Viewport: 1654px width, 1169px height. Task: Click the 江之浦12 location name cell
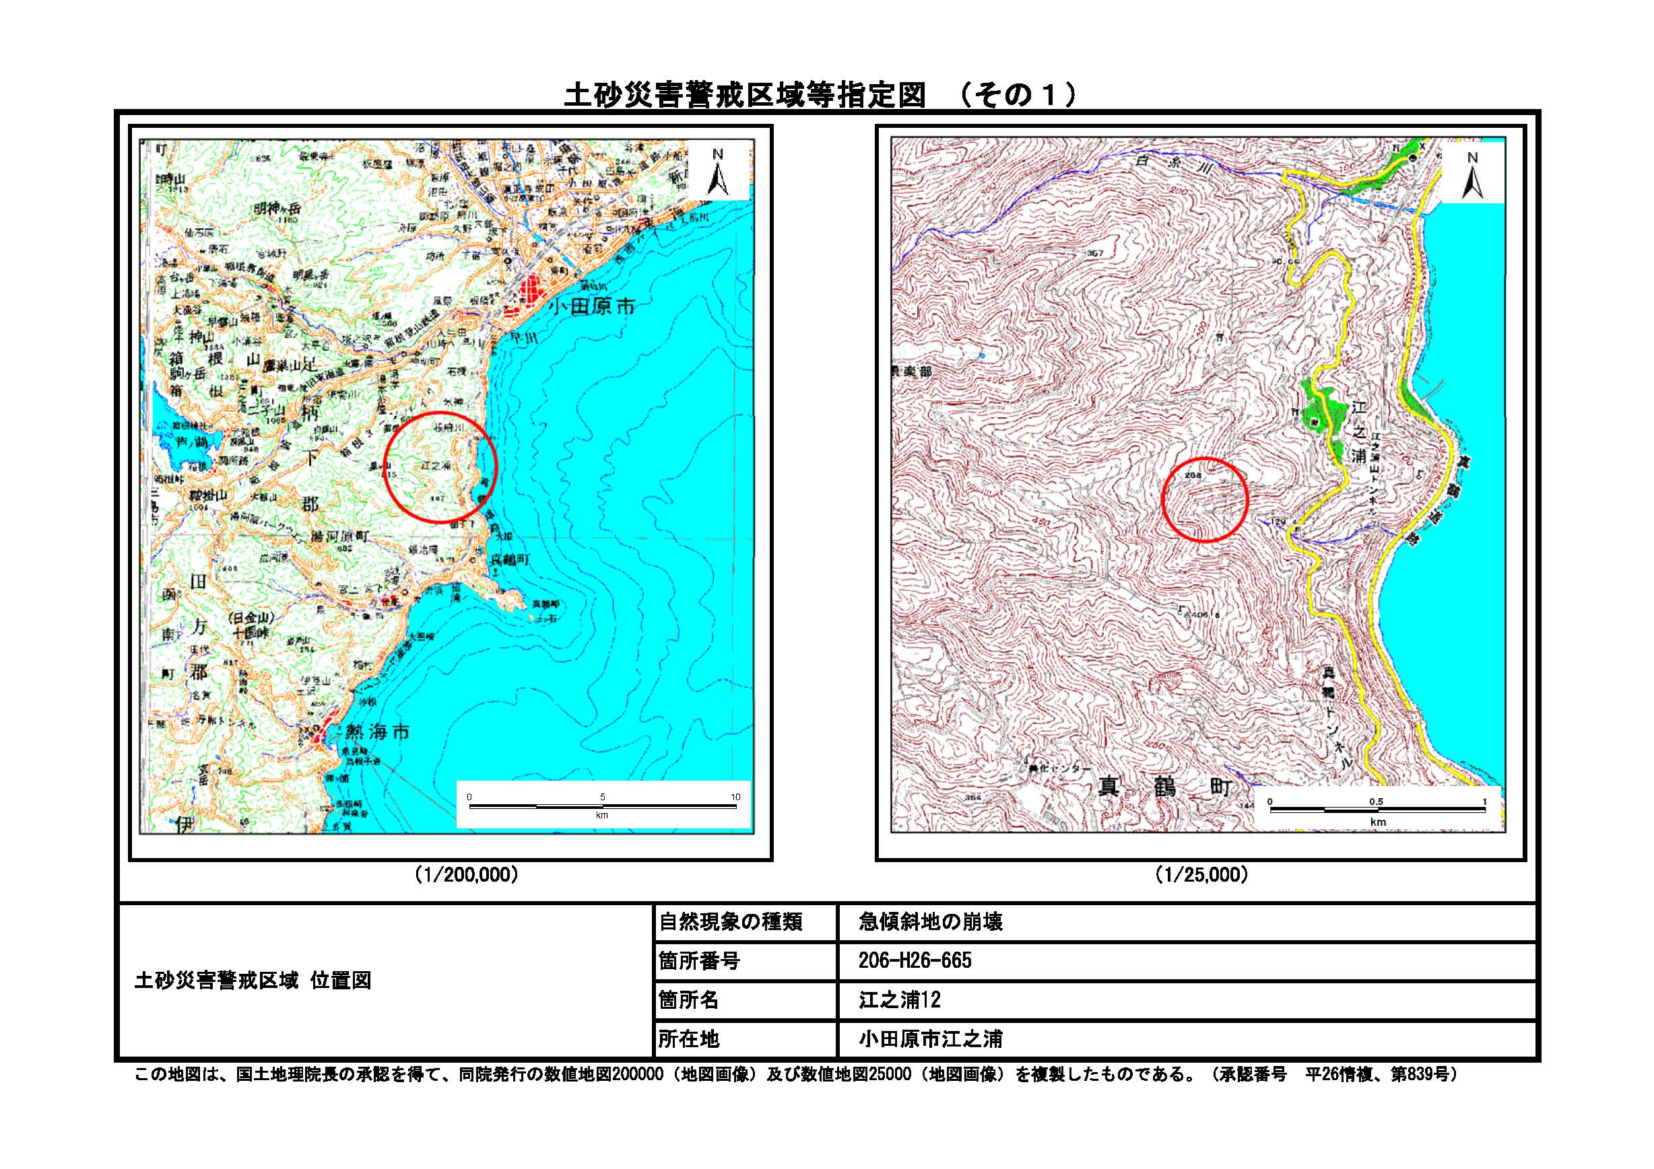[x=900, y=1000]
